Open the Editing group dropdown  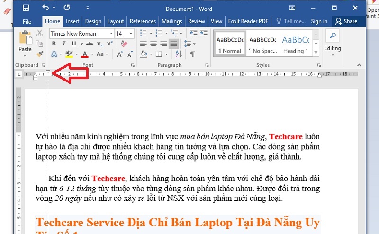click(x=333, y=44)
